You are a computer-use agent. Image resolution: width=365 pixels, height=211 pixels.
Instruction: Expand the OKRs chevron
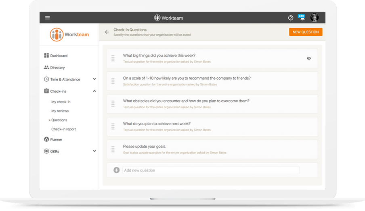94,151
